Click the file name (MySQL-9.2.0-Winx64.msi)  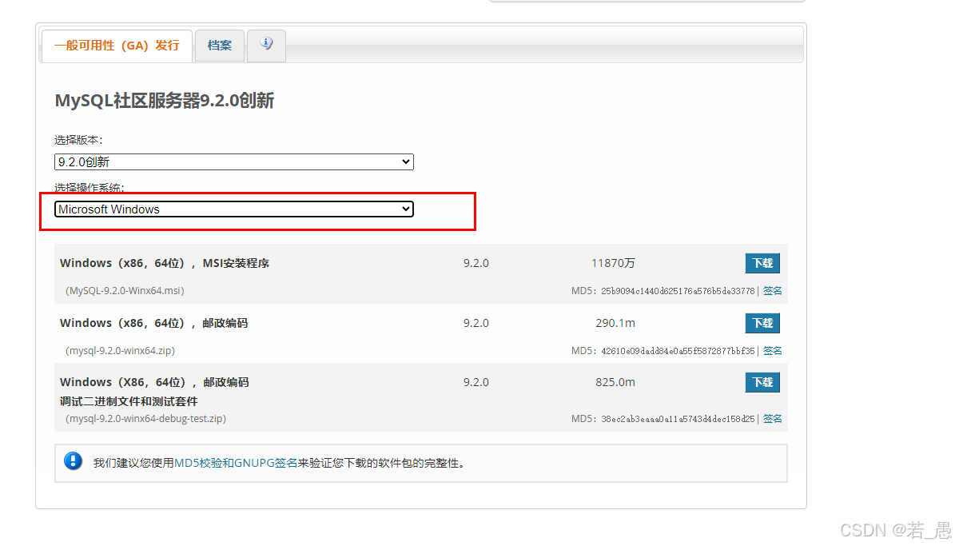point(125,291)
